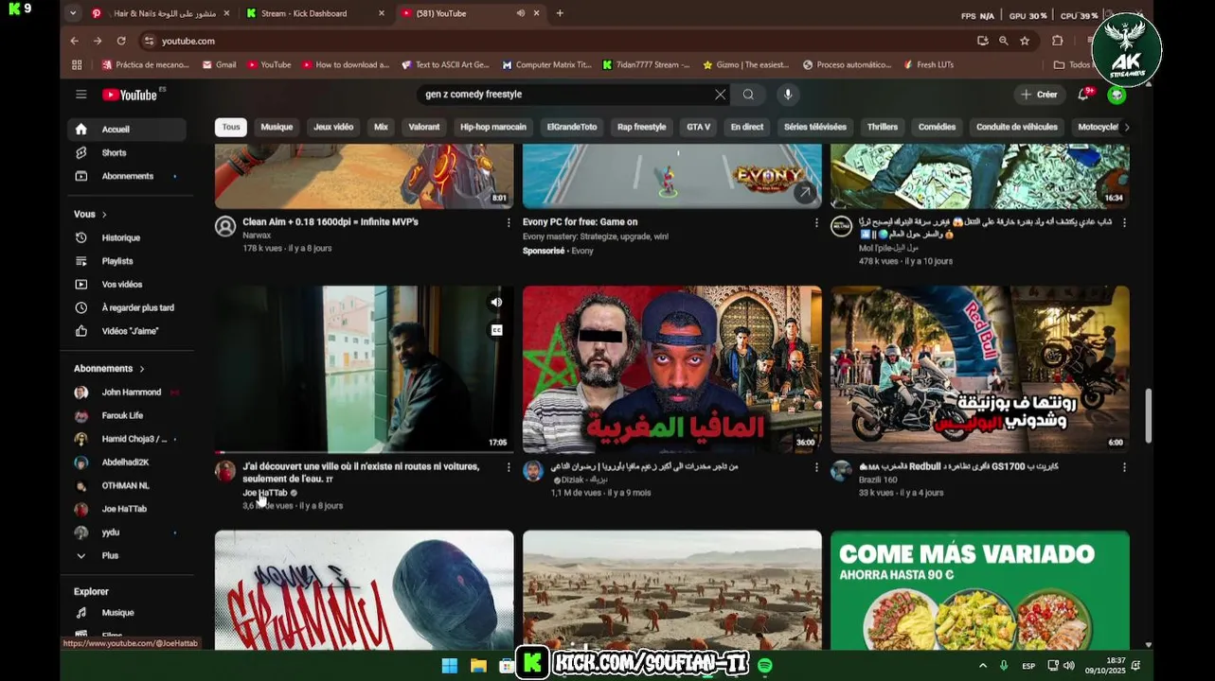Select the Hip-hop marocain chip
Image resolution: width=1215 pixels, height=681 pixels.
492,127
